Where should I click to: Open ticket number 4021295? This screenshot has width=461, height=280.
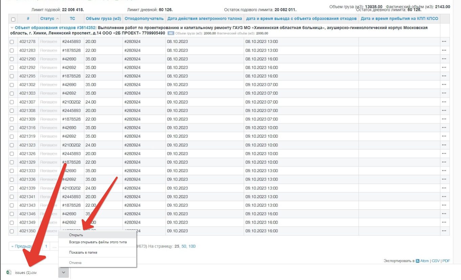click(x=27, y=76)
